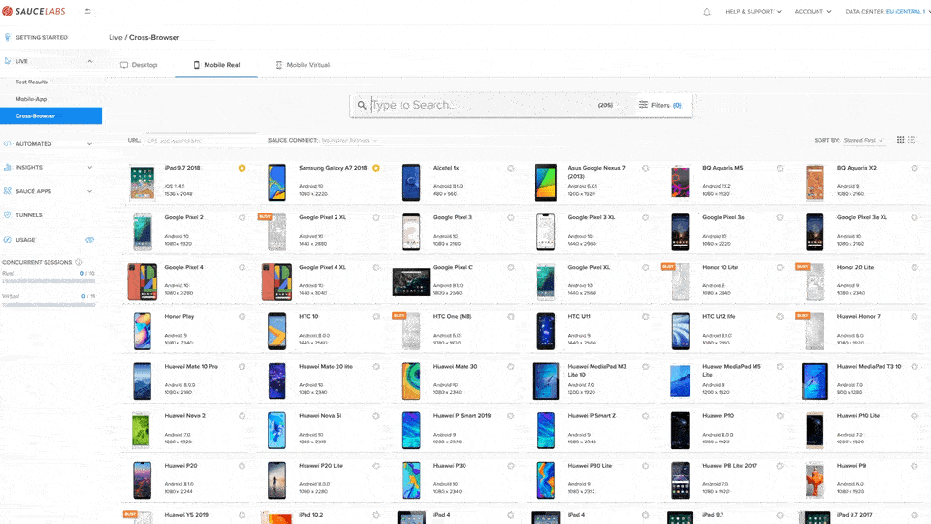Select the Mobile Real tab
Screen dimensions: 931x524
tap(216, 65)
